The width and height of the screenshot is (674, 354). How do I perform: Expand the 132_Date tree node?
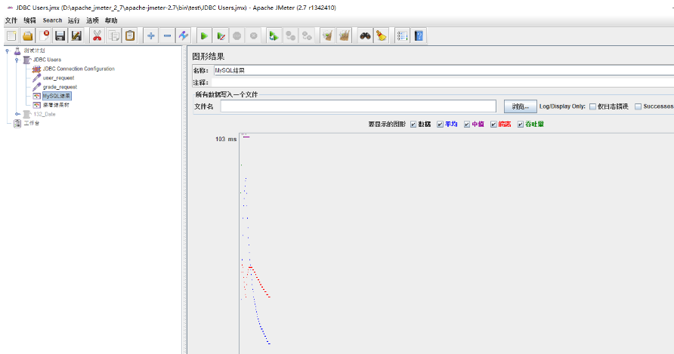[x=17, y=114]
